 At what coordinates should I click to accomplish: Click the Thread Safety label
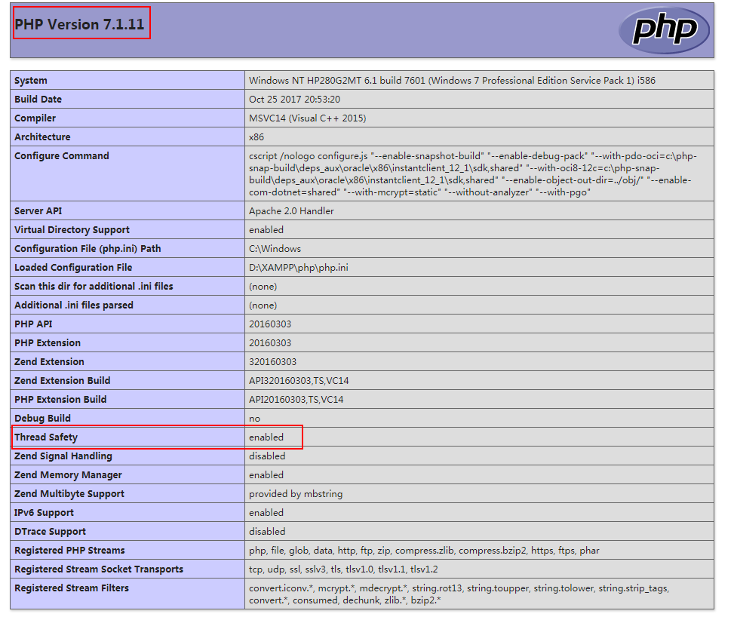pyautogui.click(x=46, y=437)
